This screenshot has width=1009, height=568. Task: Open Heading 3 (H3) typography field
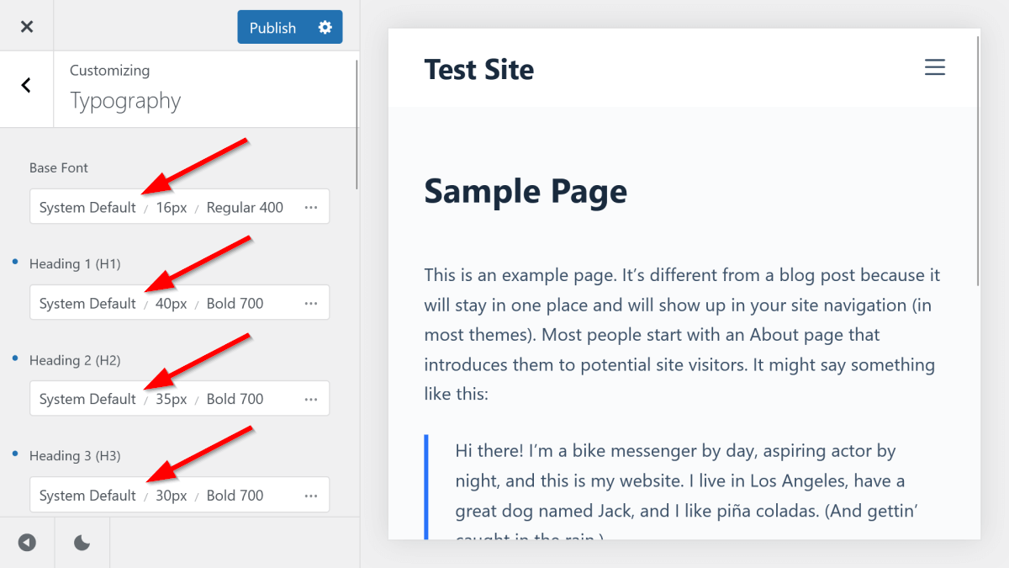pyautogui.click(x=179, y=495)
